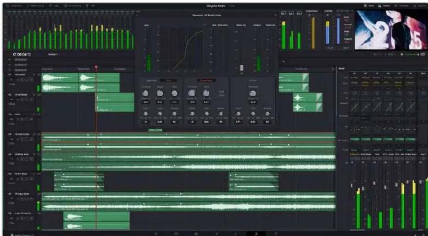The width and height of the screenshot is (428, 236).
Task: Toggle the red Compressor enable button
Action: (x=206, y=80)
